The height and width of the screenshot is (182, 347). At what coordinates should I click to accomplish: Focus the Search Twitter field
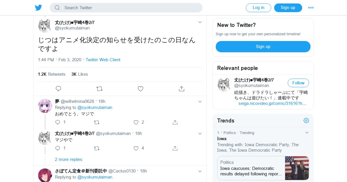pos(126,8)
